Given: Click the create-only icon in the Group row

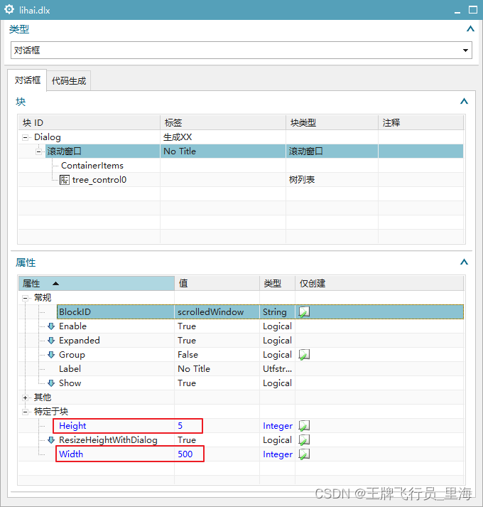Looking at the screenshot, I should 304,355.
